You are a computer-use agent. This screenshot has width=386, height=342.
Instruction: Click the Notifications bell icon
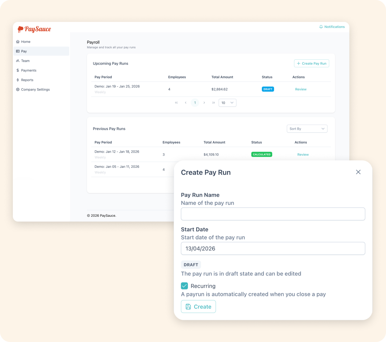(x=321, y=27)
